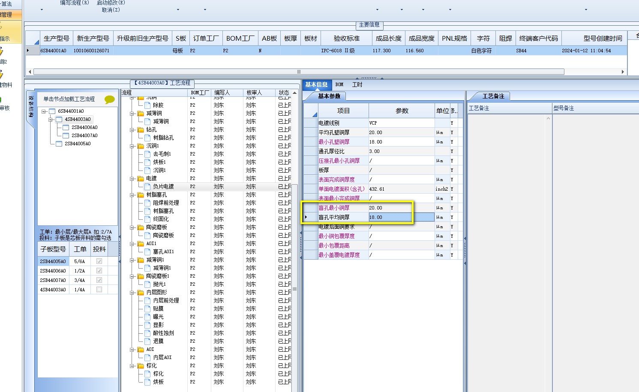The image size is (639, 392).
Task: Collapse the 减薄铜1 process group
Action: pyautogui.click(x=132, y=260)
